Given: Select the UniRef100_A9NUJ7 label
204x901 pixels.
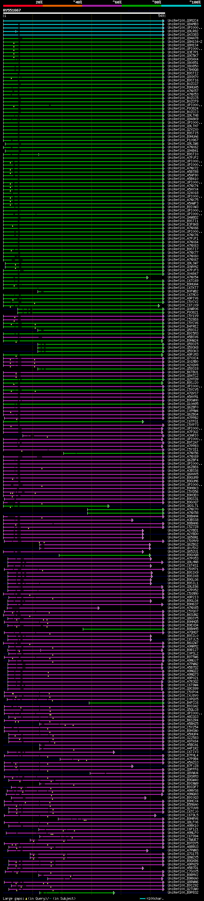Looking at the screenshot, I should (x=183, y=660).
